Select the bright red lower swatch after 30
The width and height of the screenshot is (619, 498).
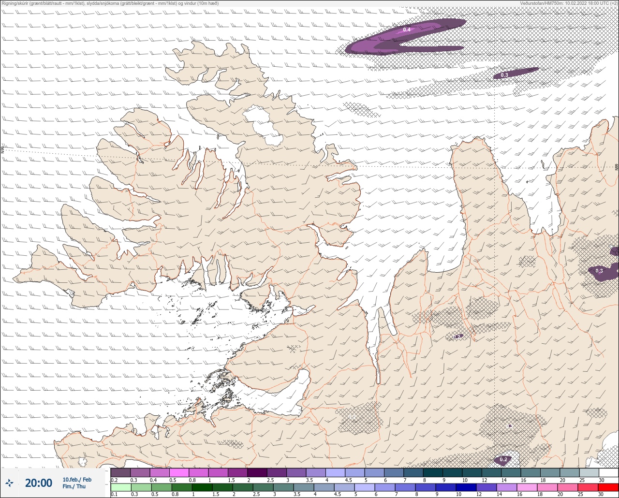coord(609,487)
